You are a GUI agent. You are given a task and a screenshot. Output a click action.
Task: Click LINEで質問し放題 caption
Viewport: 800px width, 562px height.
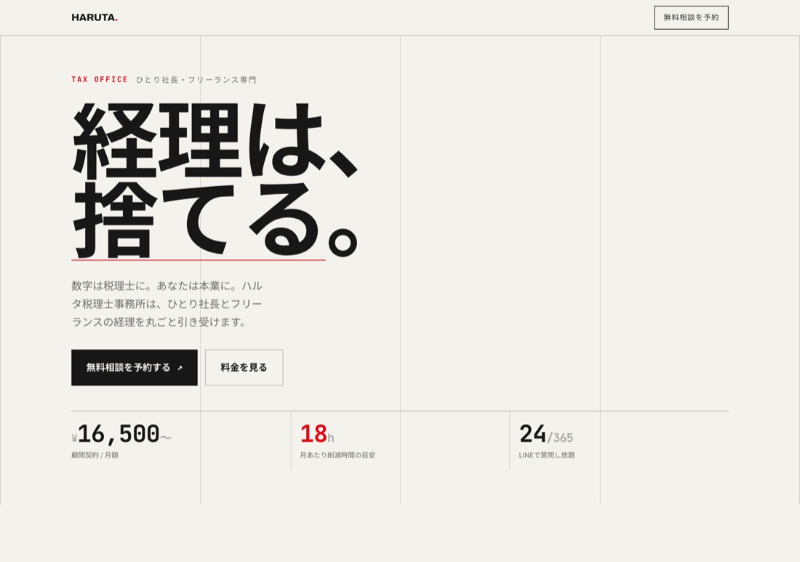546,455
